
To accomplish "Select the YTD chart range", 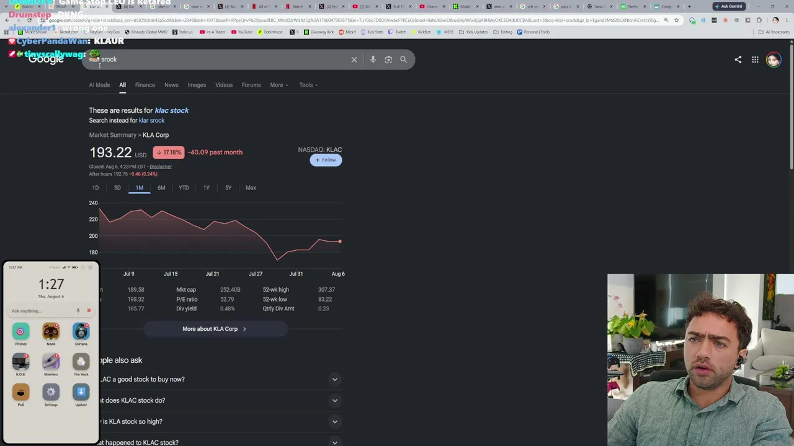I will tap(184, 188).
